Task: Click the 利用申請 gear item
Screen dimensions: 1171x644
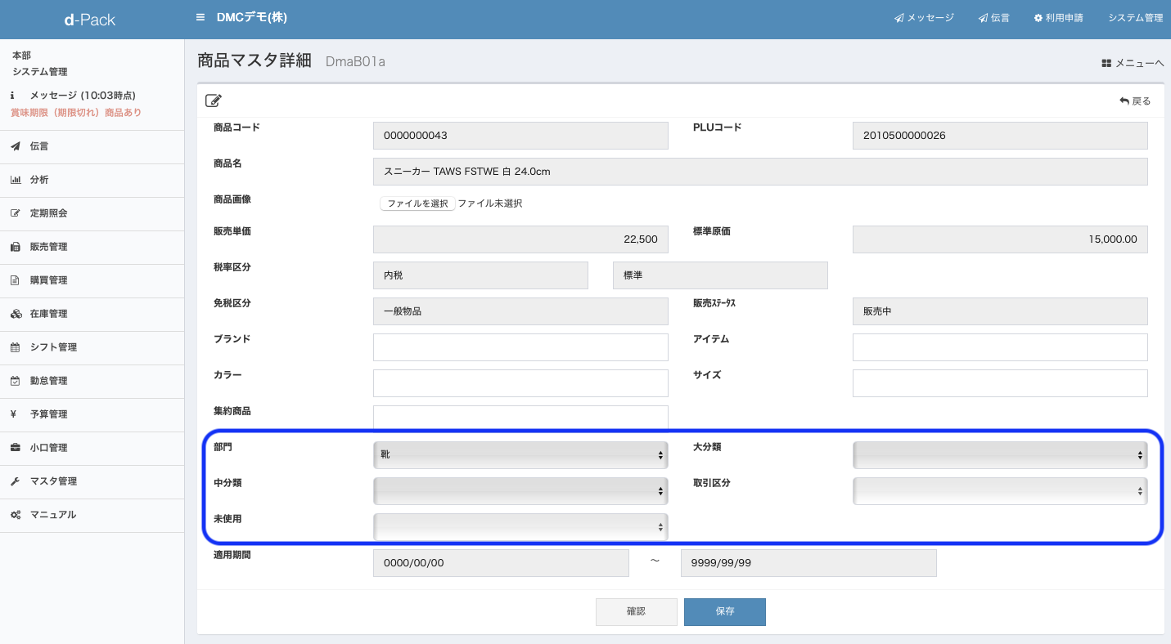Action: pos(1058,18)
